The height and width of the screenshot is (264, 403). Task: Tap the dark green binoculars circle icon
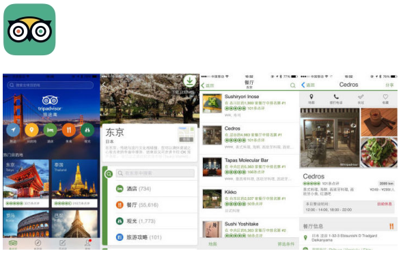(87, 130)
